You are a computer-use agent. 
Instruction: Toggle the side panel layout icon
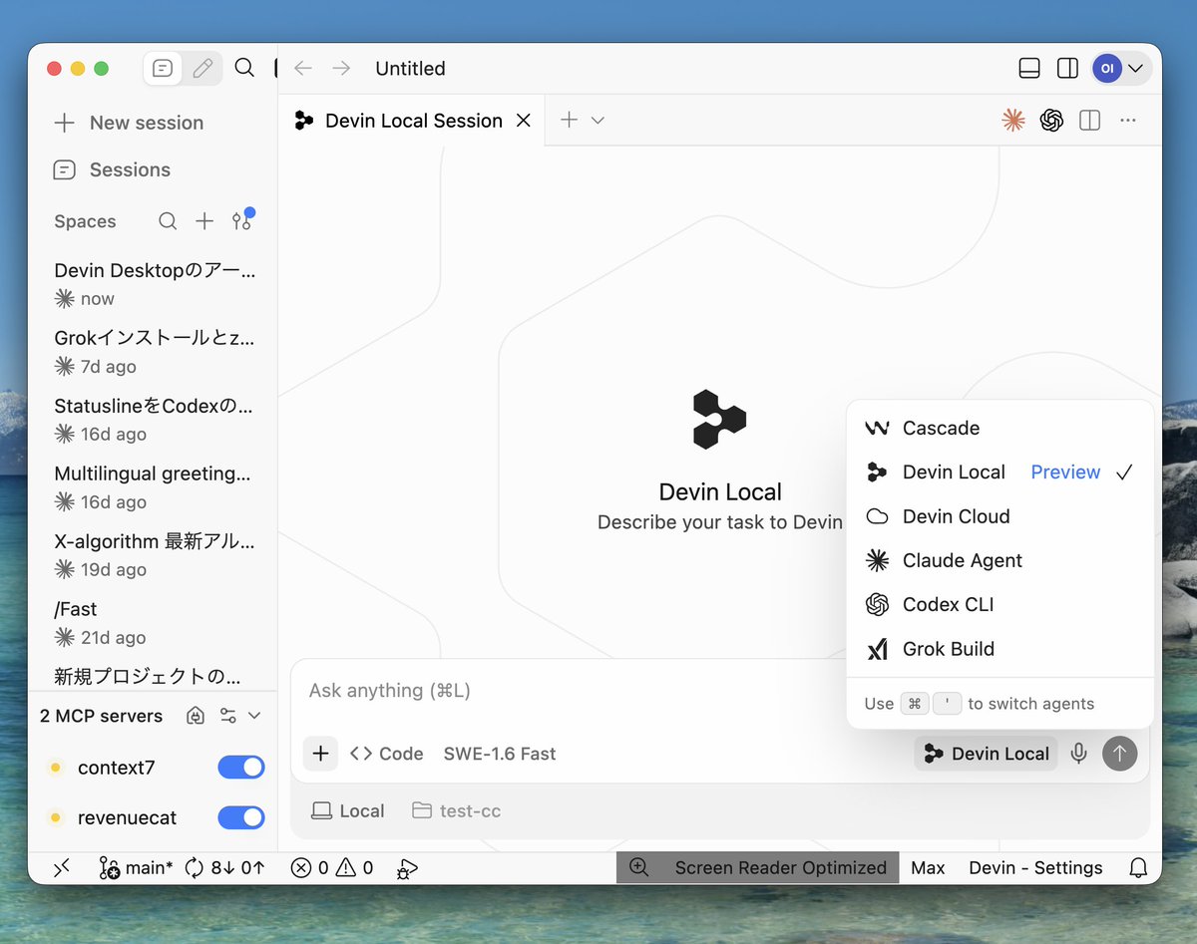[x=1067, y=68]
